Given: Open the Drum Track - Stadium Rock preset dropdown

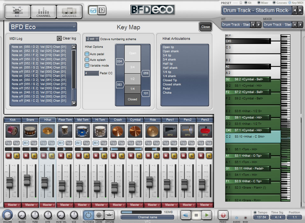Looking at the screenshot, I should pyautogui.click(x=257, y=10).
